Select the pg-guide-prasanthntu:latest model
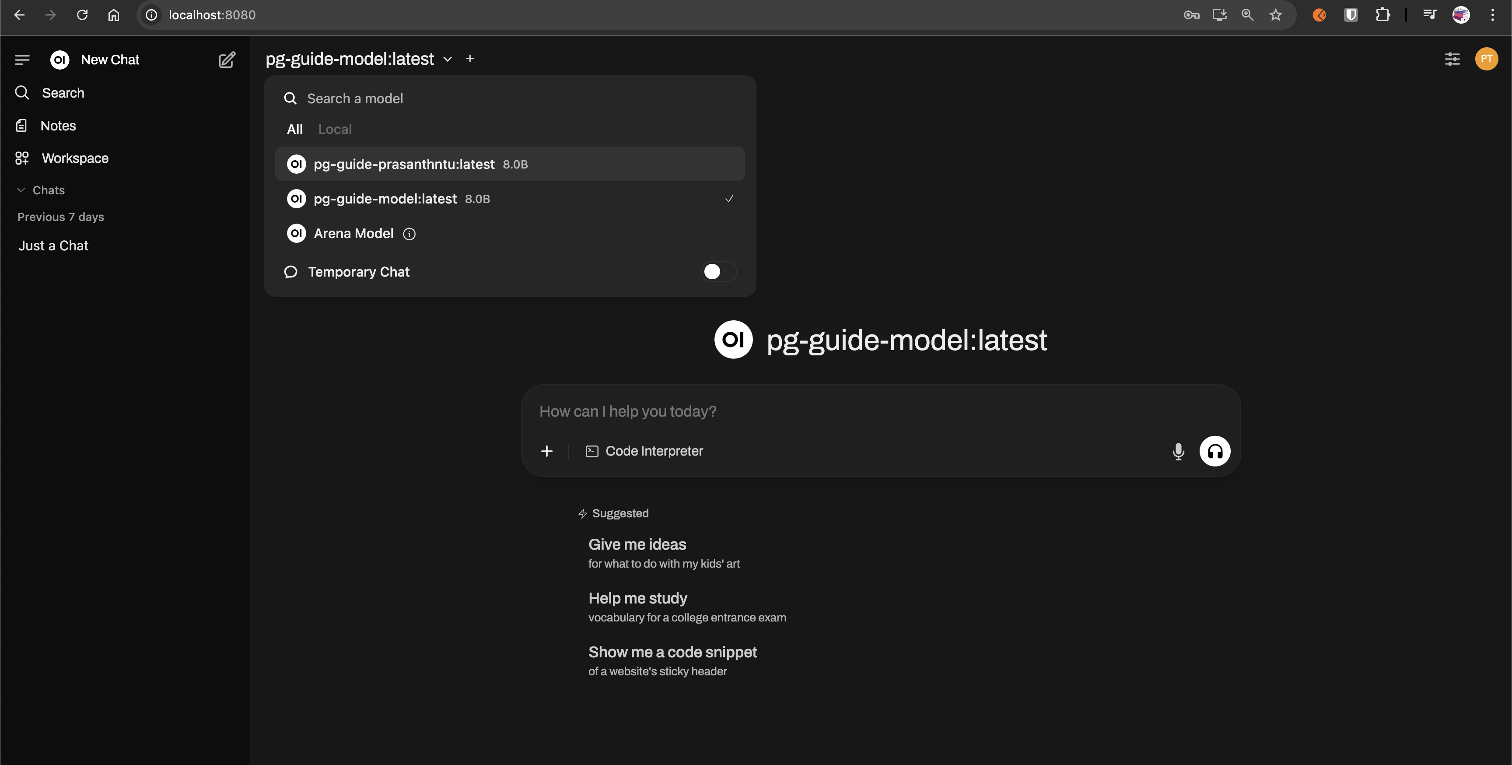Viewport: 1512px width, 765px height. coord(404,165)
